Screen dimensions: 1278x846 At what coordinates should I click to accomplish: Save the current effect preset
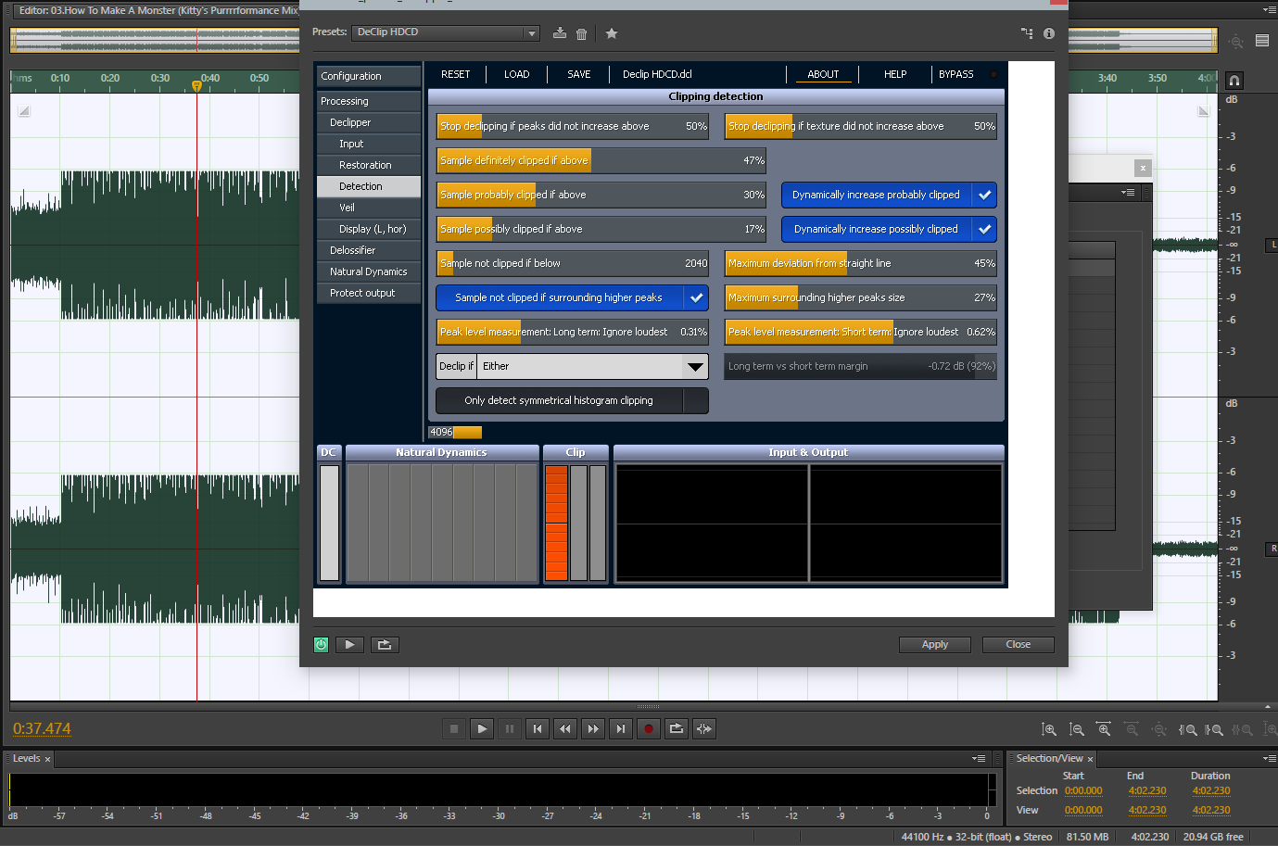pyautogui.click(x=560, y=33)
